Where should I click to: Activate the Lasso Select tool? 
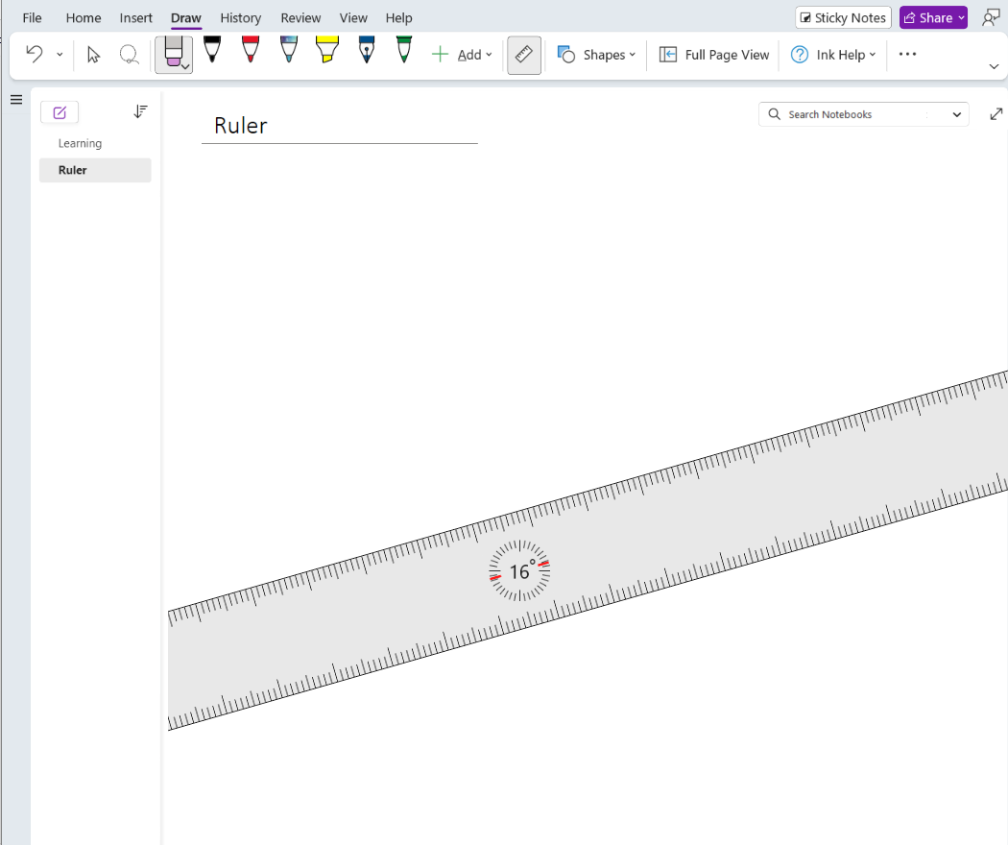click(x=130, y=55)
